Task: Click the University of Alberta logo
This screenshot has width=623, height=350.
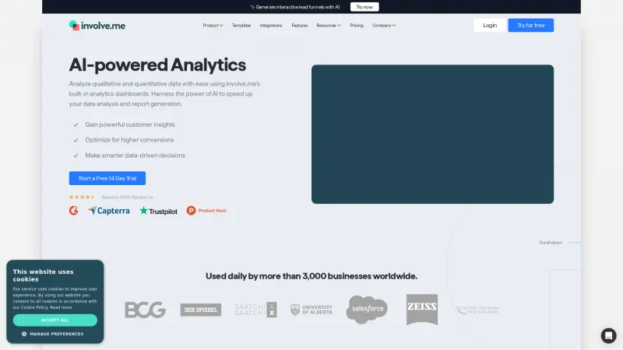Action: click(311, 310)
